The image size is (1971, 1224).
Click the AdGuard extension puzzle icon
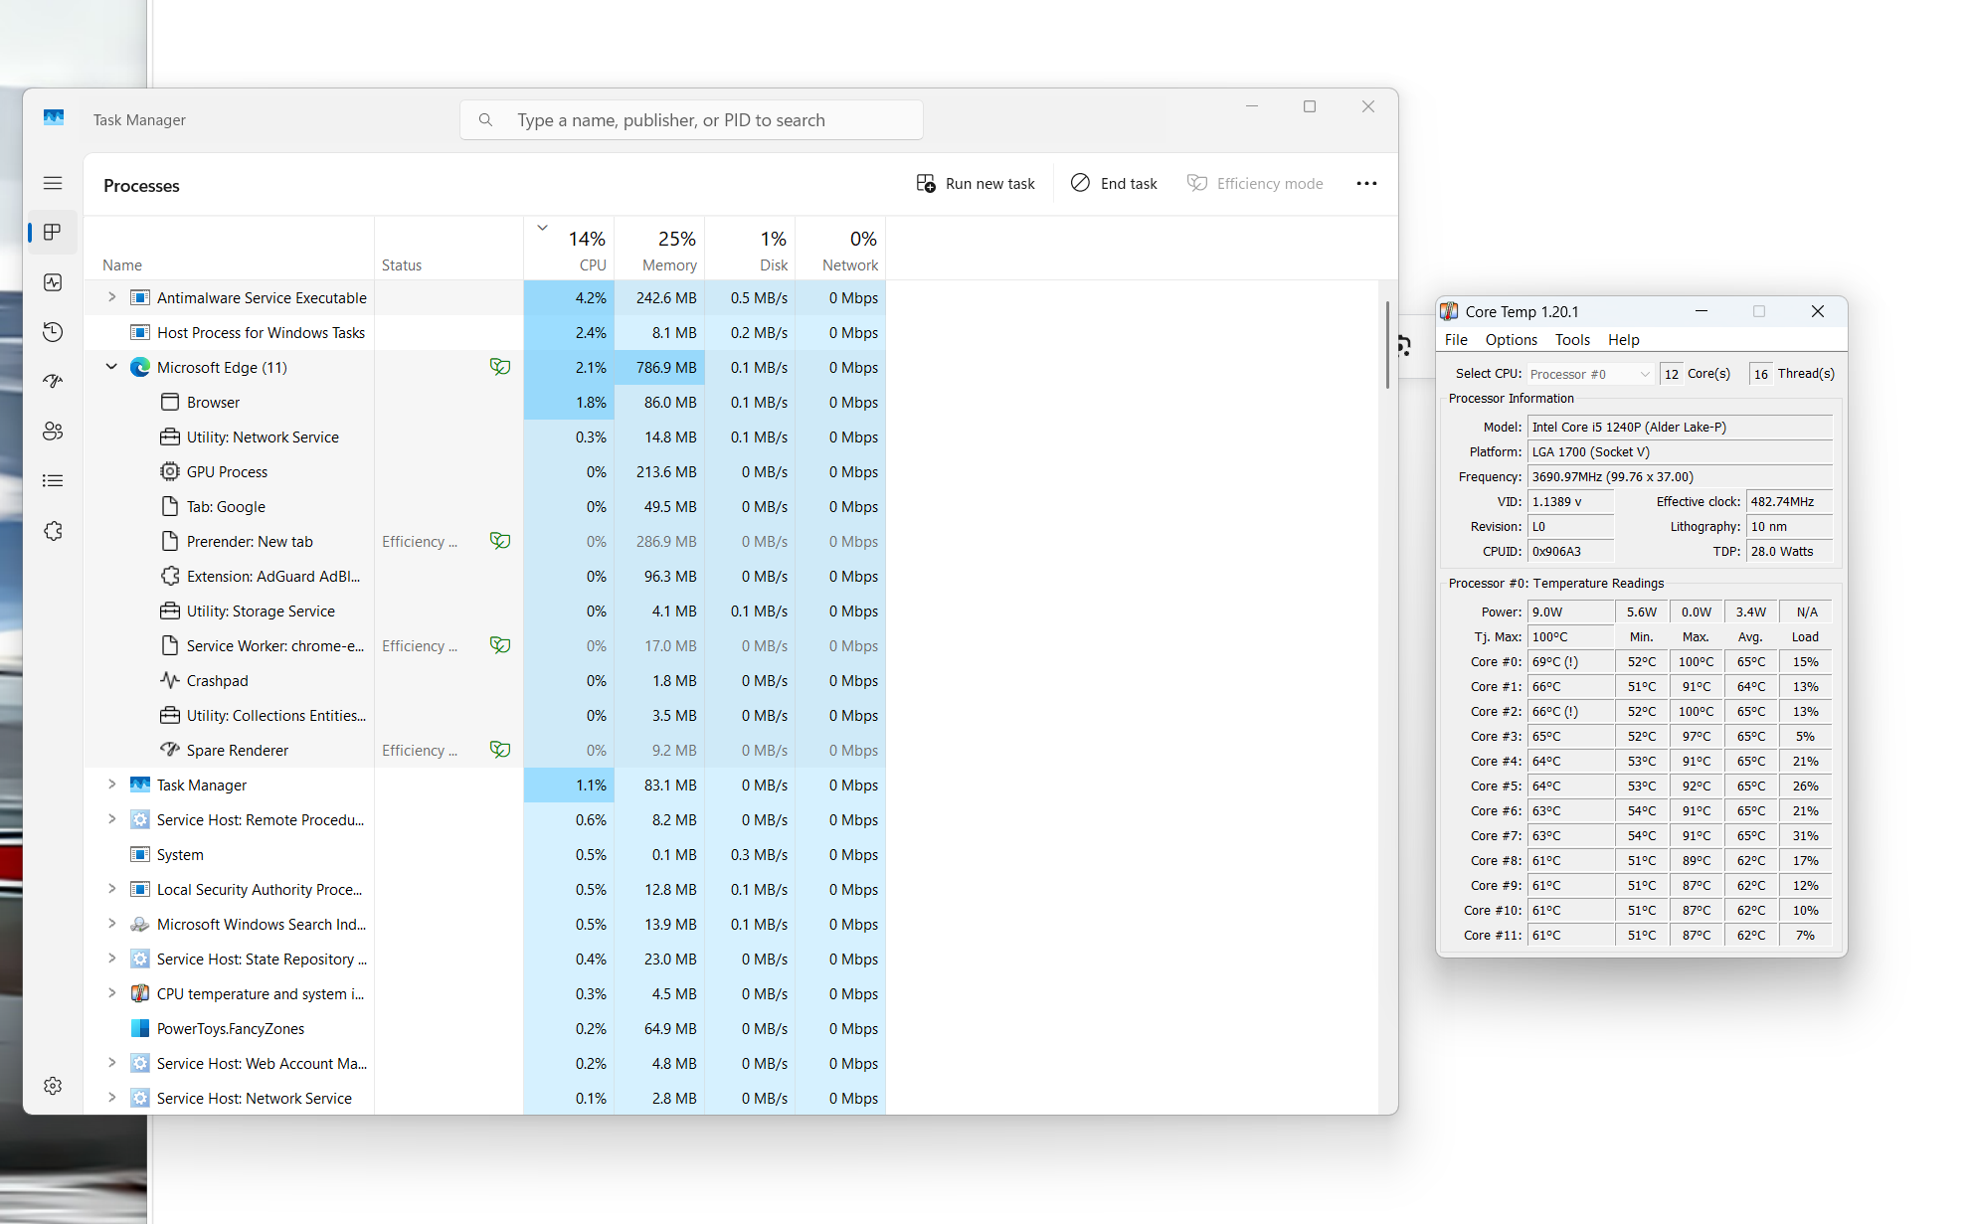[x=170, y=576]
